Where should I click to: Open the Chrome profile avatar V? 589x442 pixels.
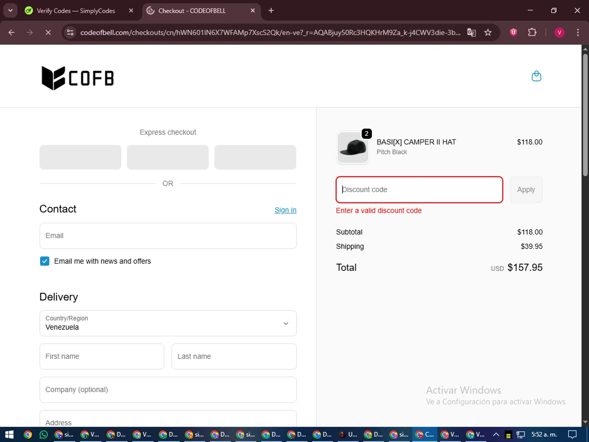[x=559, y=32]
